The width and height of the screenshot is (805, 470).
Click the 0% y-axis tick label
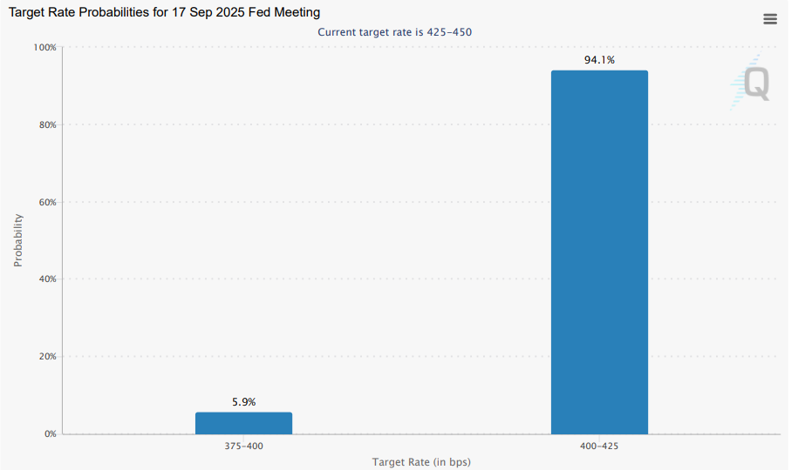[x=49, y=433]
